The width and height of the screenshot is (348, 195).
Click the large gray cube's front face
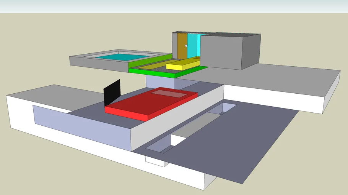pyautogui.click(x=221, y=52)
